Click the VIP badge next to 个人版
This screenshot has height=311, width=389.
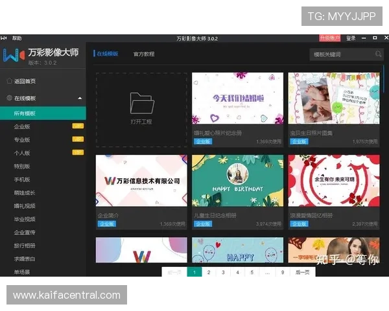click(78, 152)
